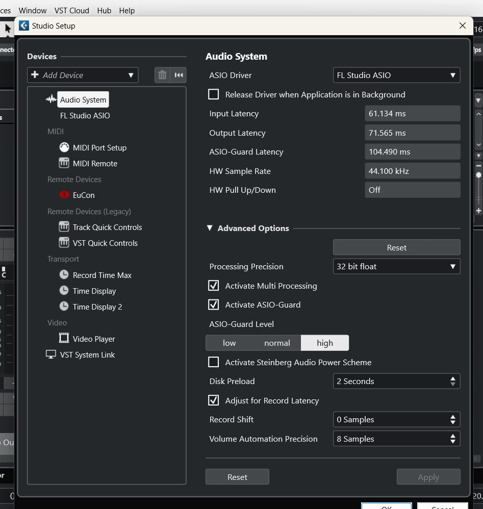Click zoom slider handle in main window
The width and height of the screenshot is (483, 509).
pyautogui.click(x=478, y=175)
